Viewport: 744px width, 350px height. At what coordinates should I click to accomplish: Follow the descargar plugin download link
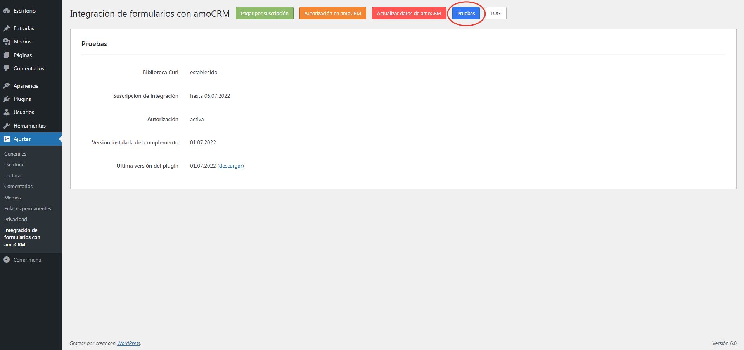tap(230, 166)
